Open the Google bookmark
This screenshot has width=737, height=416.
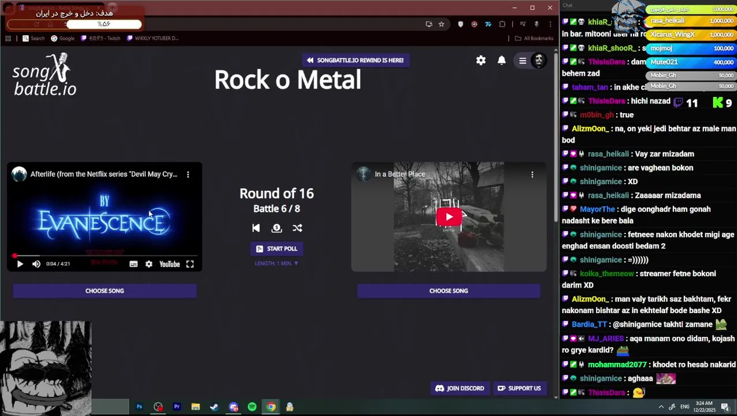tap(62, 38)
